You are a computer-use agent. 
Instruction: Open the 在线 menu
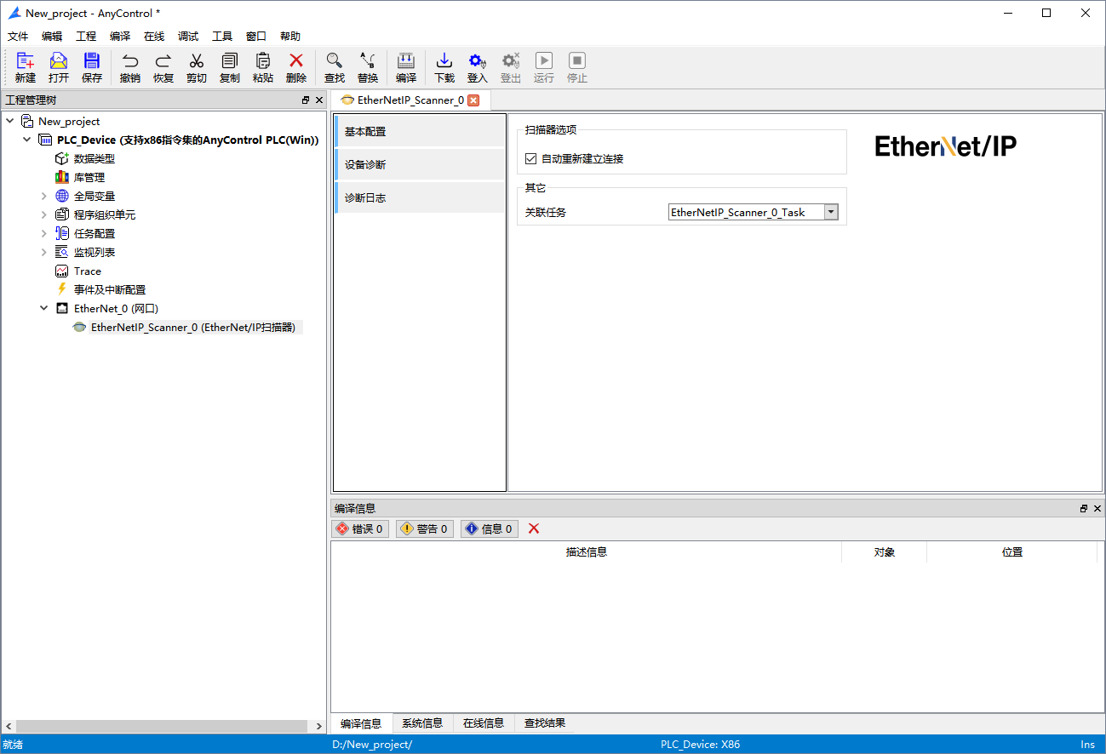[x=154, y=37]
